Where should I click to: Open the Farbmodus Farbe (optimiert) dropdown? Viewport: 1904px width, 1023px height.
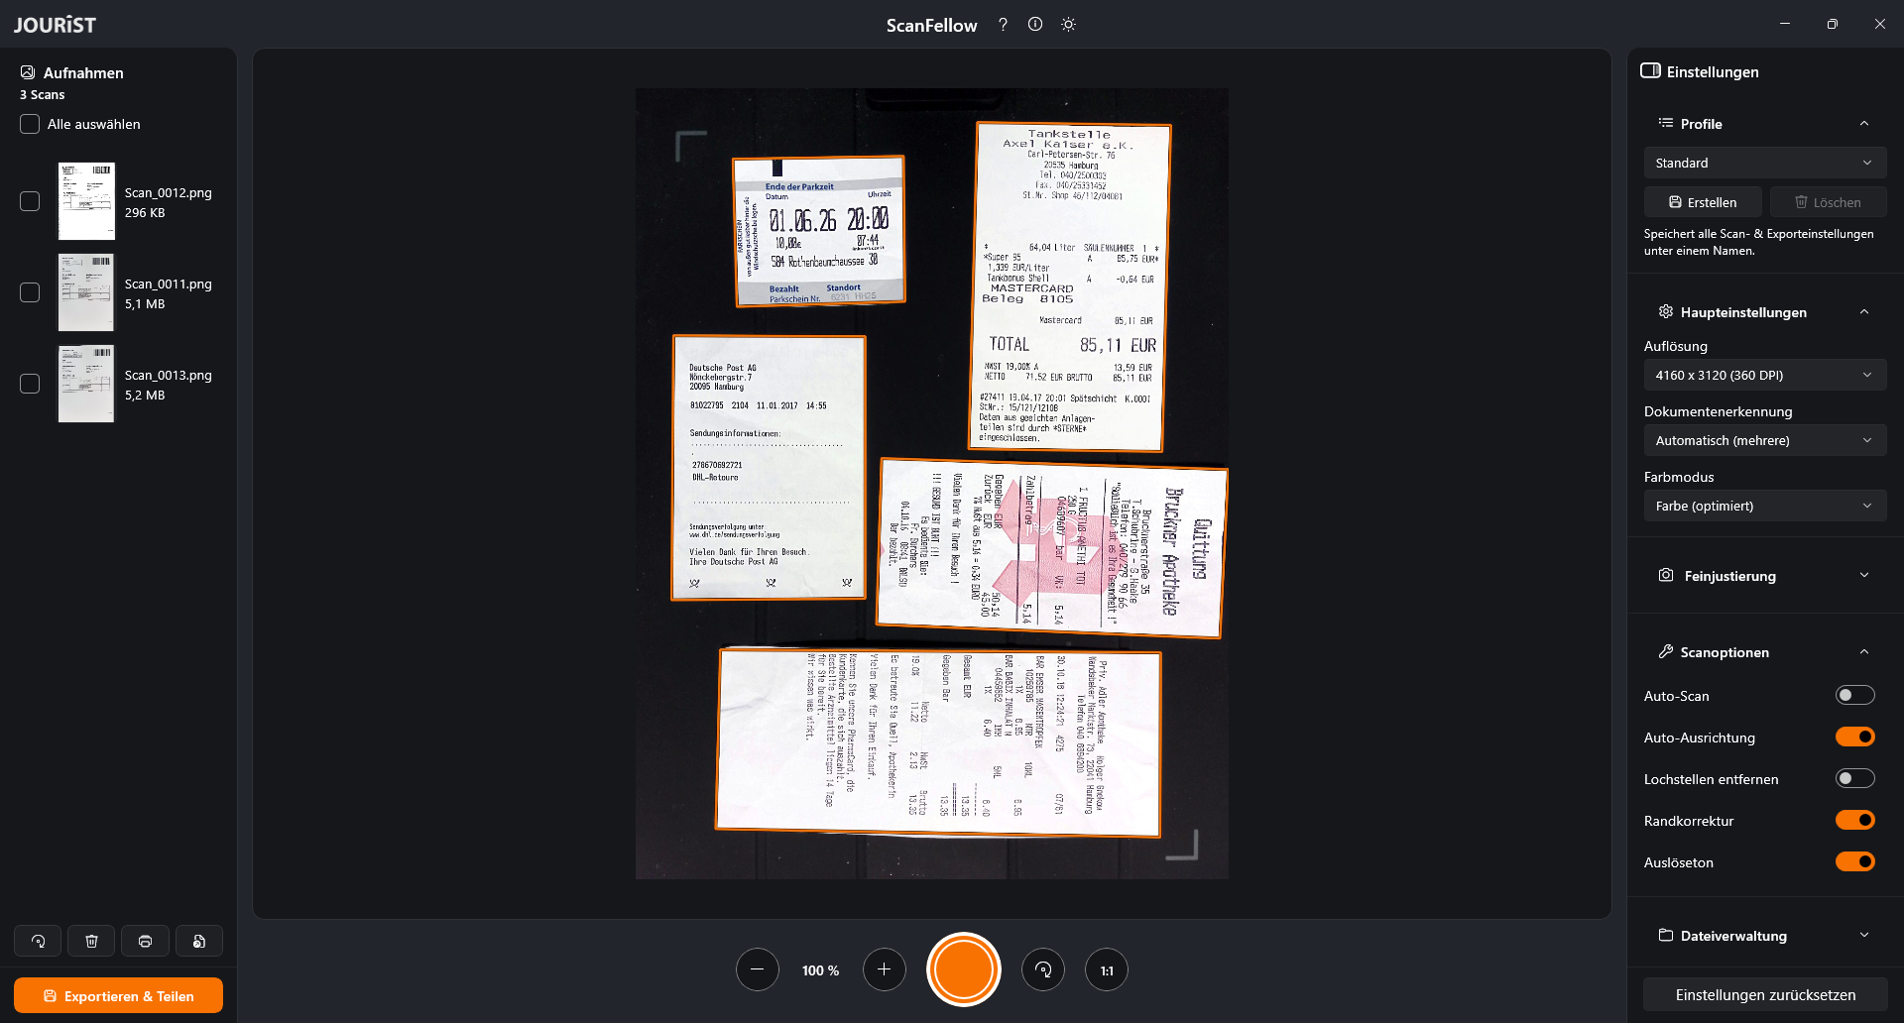coord(1765,506)
